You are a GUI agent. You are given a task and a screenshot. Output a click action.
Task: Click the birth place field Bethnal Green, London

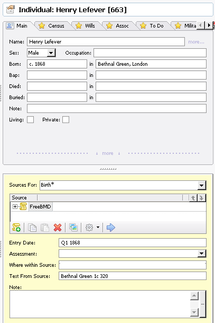pos(151,64)
